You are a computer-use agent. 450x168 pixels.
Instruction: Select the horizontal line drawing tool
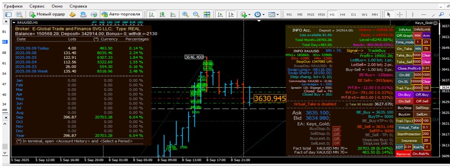click(x=424, y=14)
